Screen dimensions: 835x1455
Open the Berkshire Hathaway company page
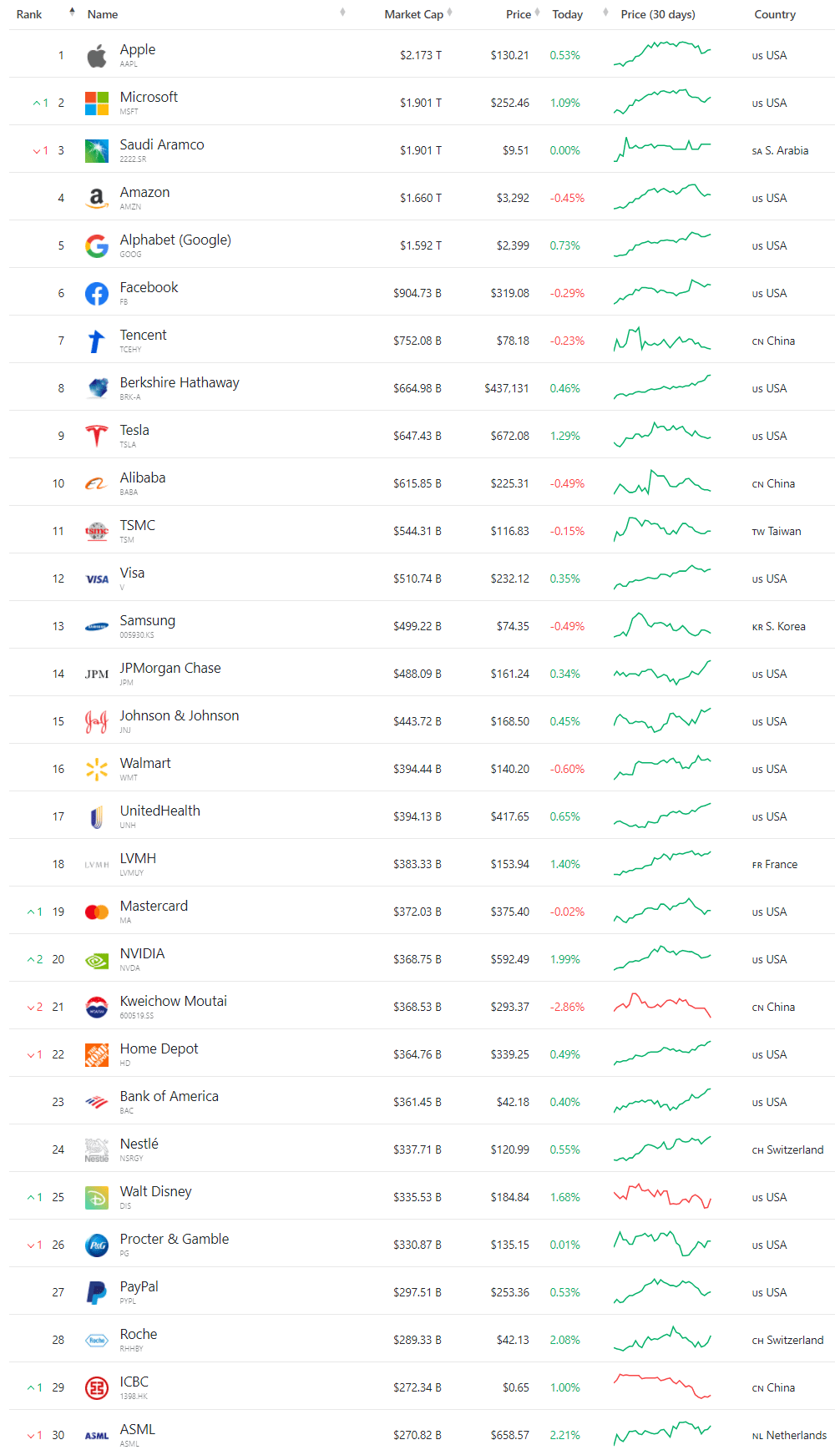(x=180, y=383)
